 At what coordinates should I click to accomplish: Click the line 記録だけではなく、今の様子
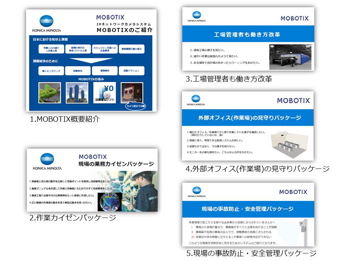pyautogui.click(x=211, y=146)
